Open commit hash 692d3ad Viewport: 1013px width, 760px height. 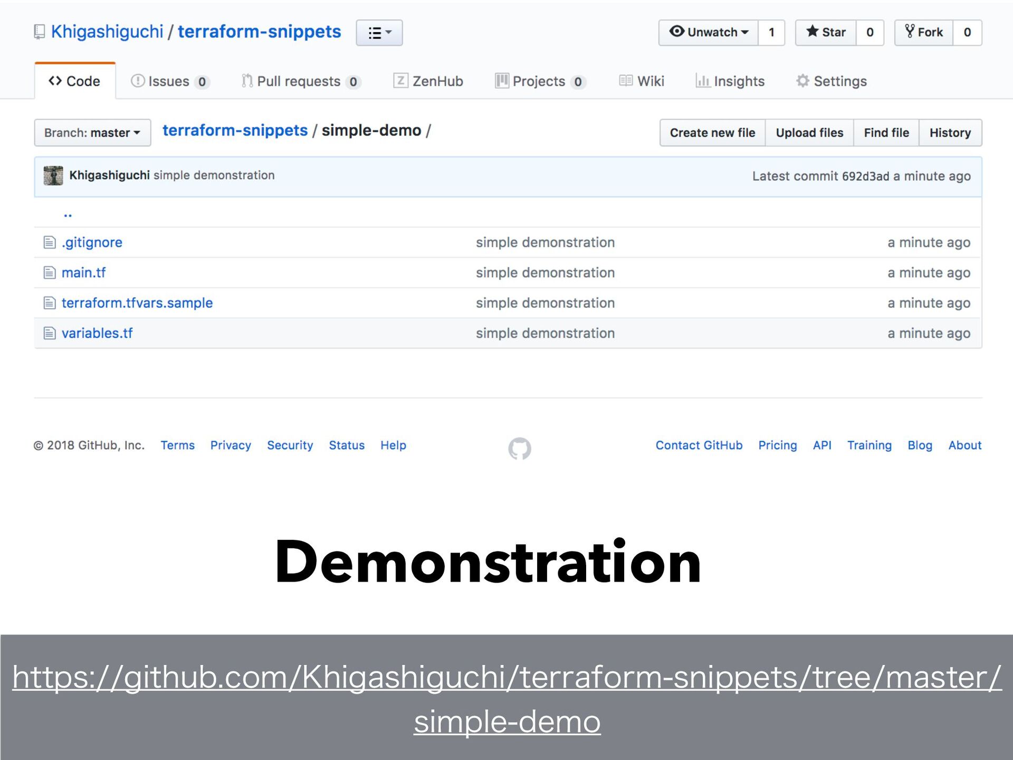pos(865,176)
